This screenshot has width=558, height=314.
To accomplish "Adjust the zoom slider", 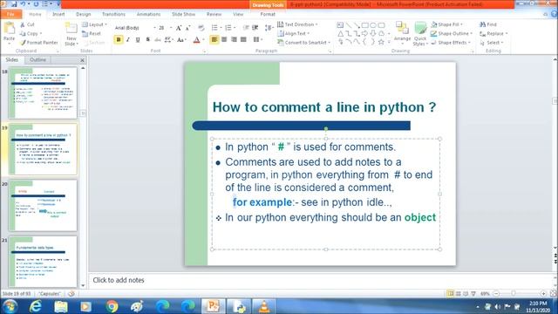I will [513, 294].
